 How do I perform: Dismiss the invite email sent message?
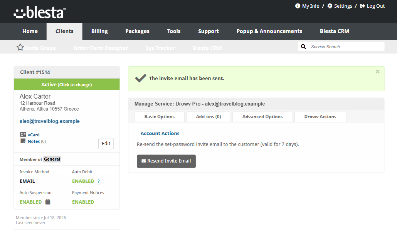point(377,72)
